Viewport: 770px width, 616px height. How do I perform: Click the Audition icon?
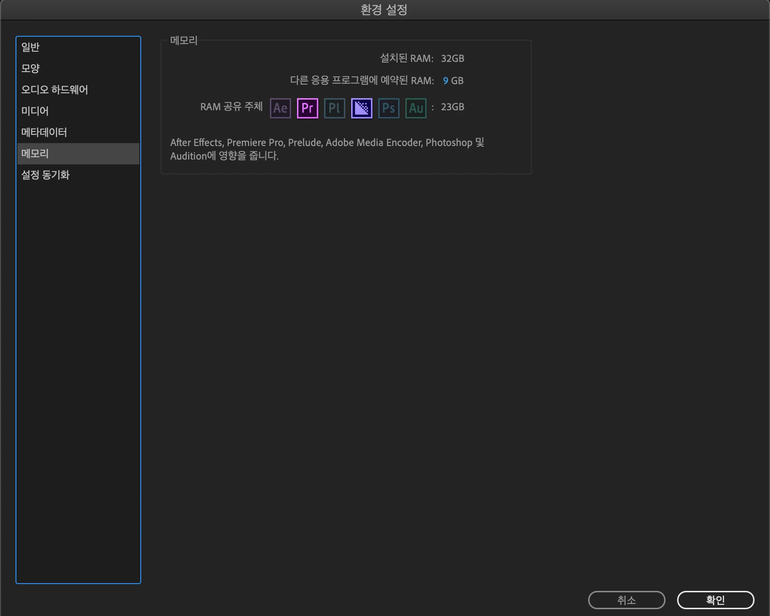(x=416, y=108)
